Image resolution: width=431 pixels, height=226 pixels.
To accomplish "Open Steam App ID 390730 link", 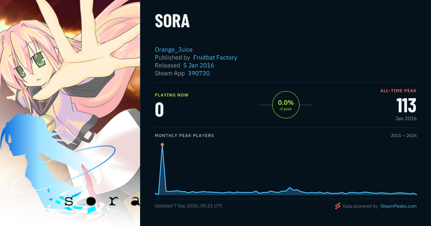I will pyautogui.click(x=199, y=73).
